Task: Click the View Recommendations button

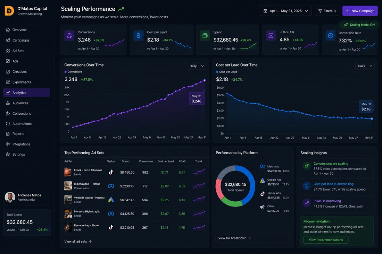Action: point(326,240)
